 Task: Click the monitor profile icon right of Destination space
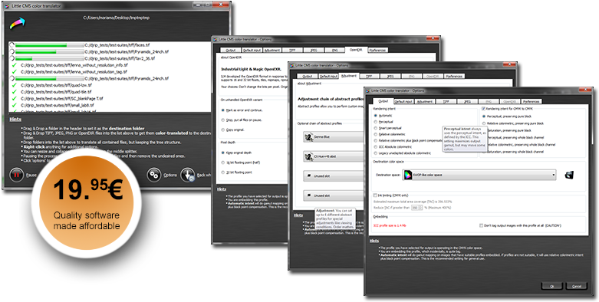coord(570,175)
